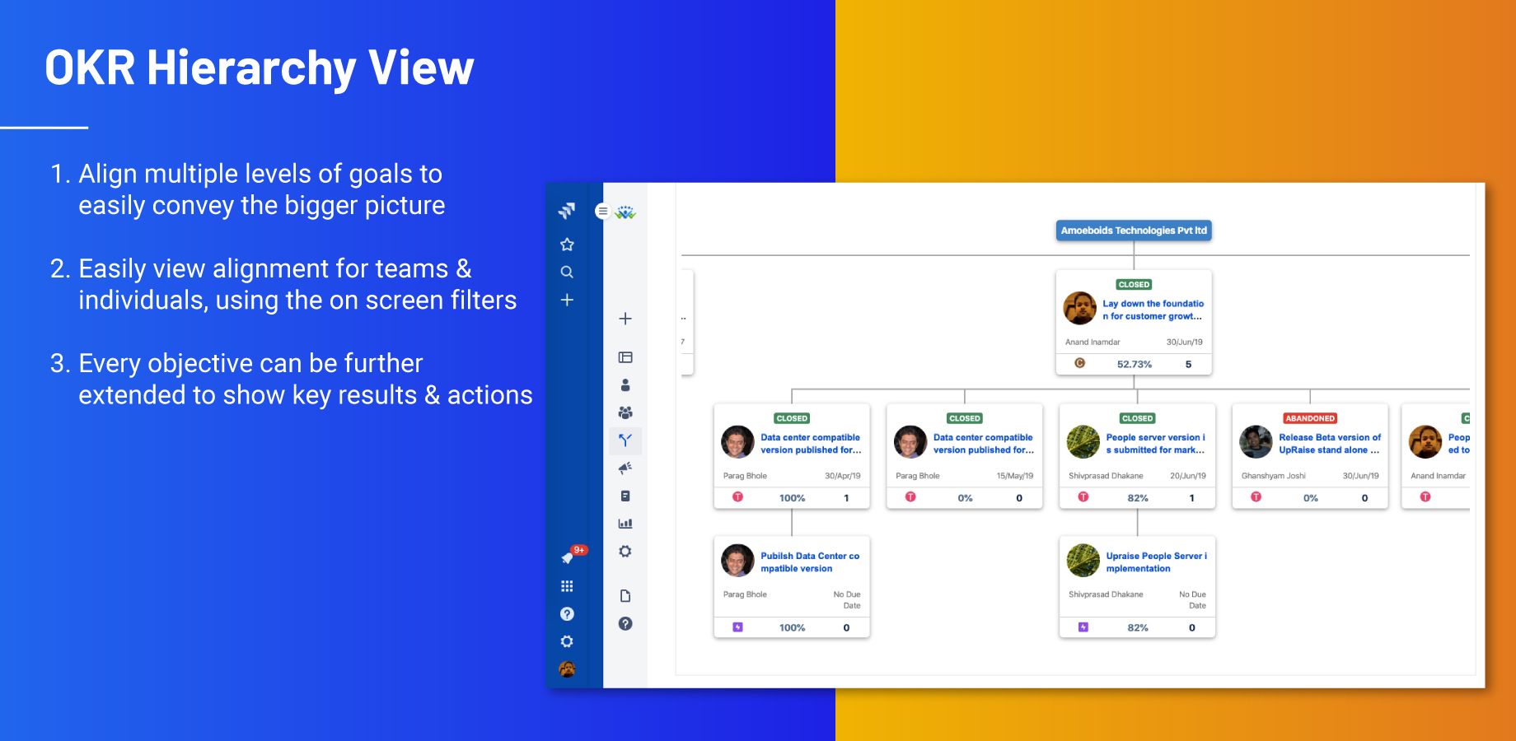Open the teams group icon in UpRaise sidebar
Image resolution: width=1516 pixels, height=741 pixels.
tap(625, 412)
